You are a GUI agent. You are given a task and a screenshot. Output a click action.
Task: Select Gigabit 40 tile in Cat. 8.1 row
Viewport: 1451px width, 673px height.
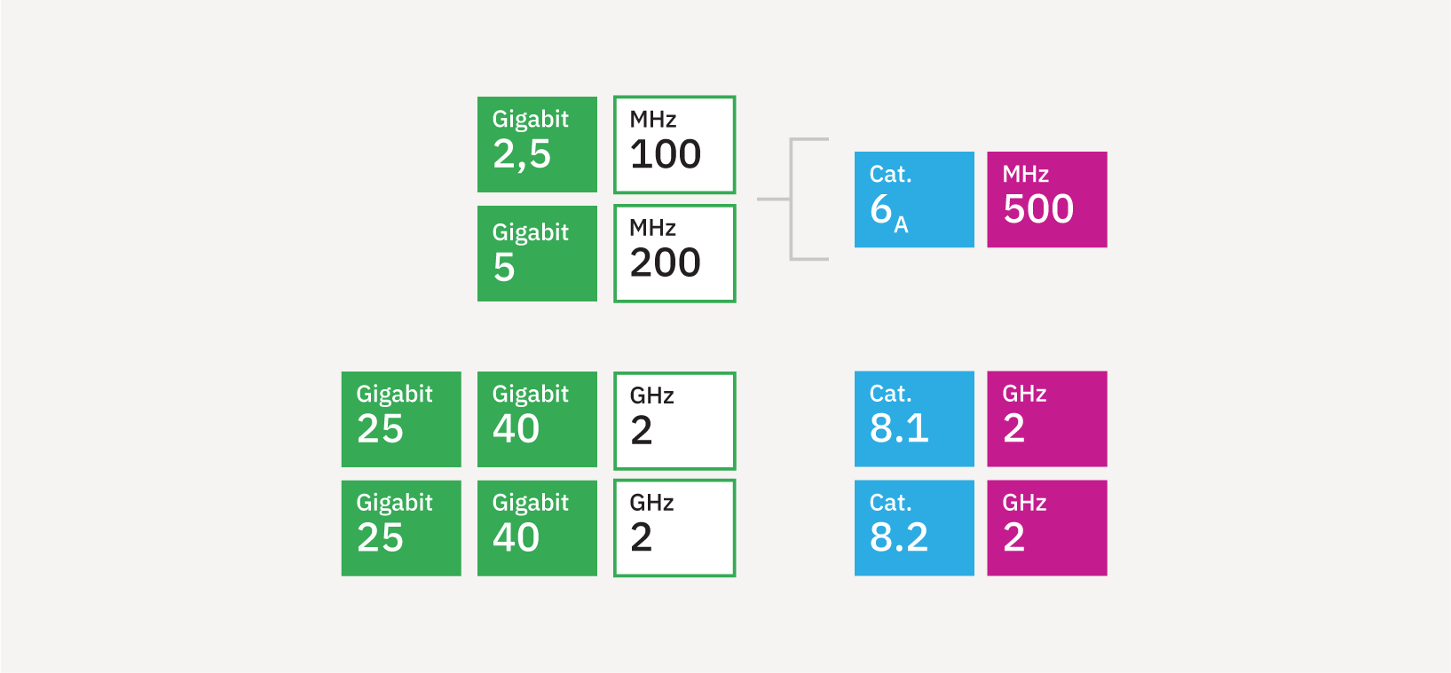(x=537, y=419)
